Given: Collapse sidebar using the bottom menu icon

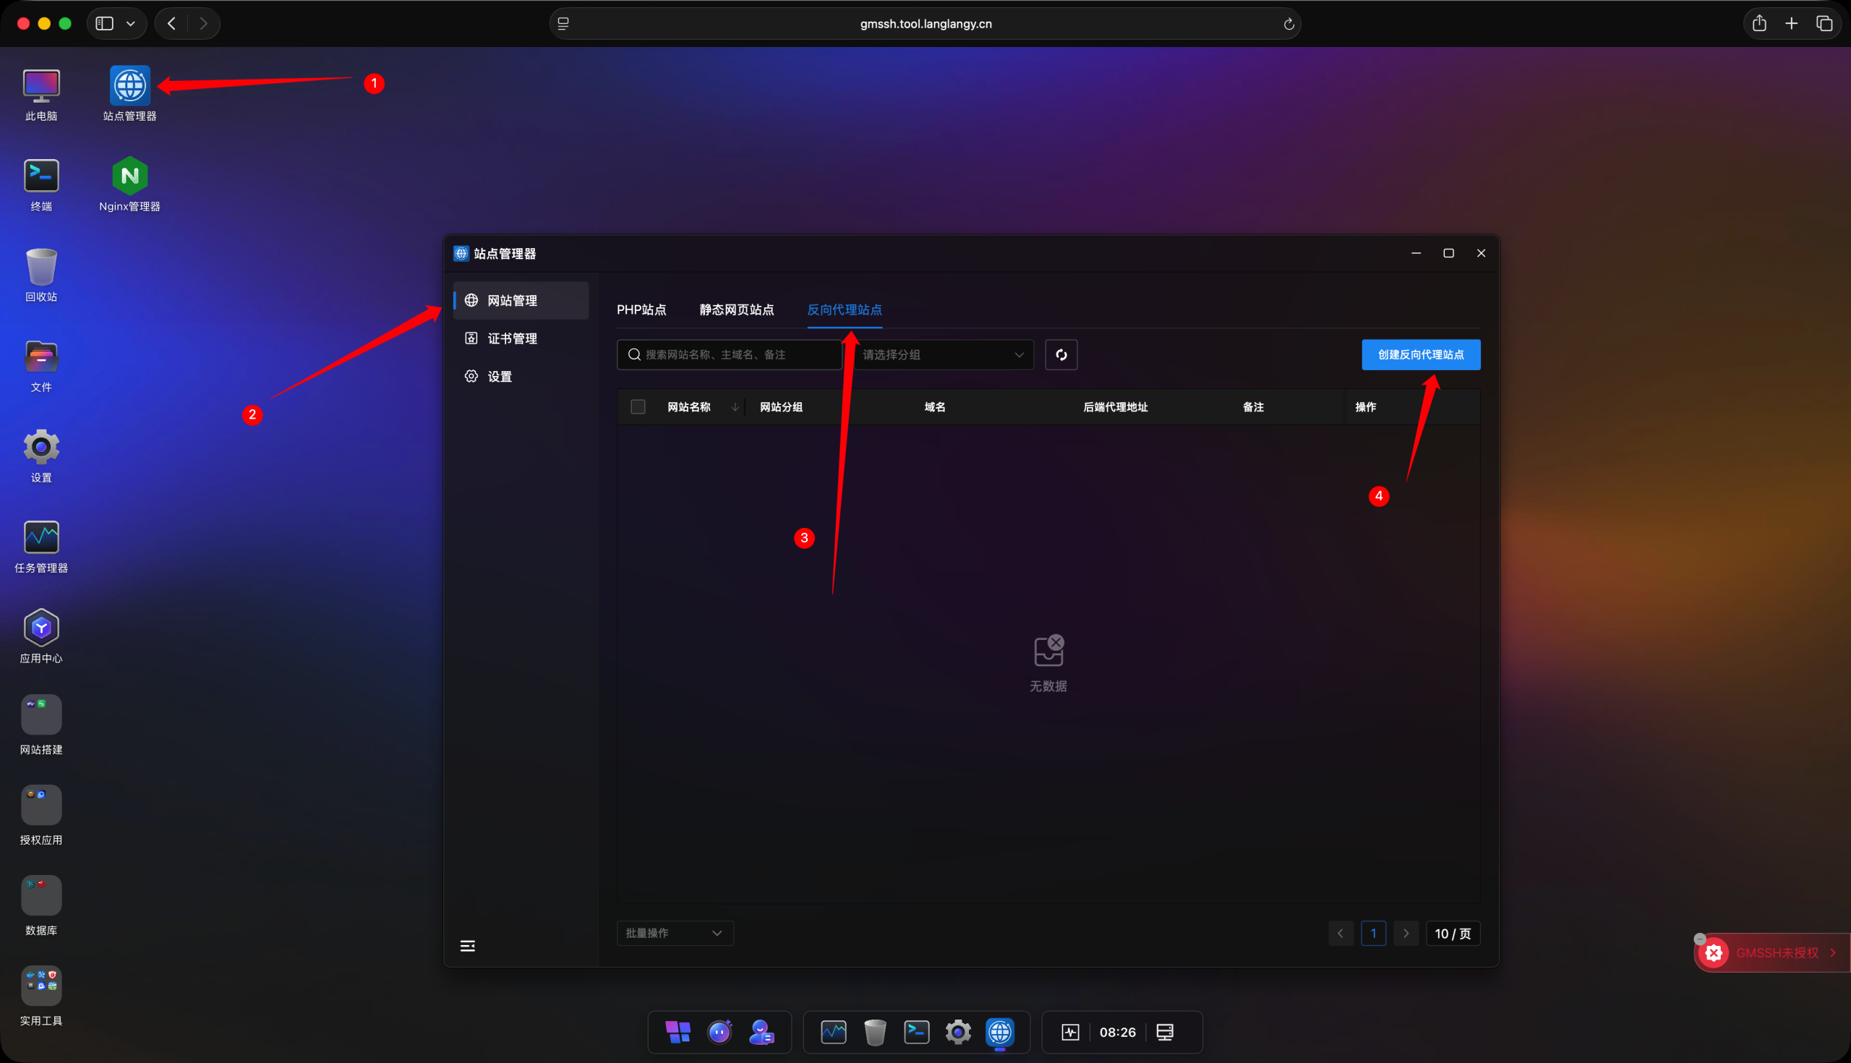Looking at the screenshot, I should [468, 946].
